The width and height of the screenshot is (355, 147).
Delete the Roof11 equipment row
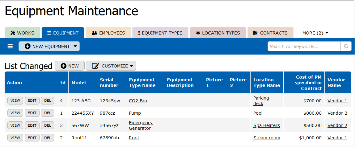tap(48, 138)
